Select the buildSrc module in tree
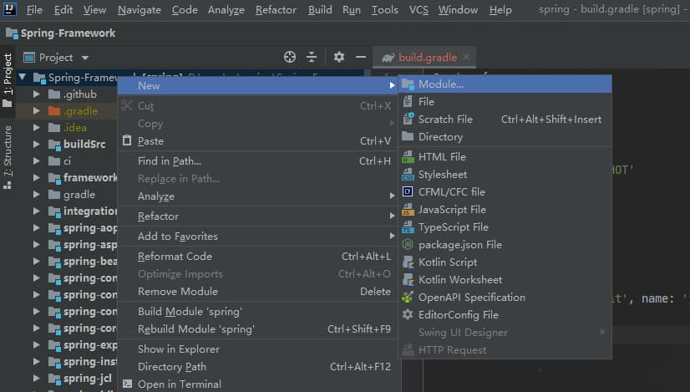 point(84,144)
